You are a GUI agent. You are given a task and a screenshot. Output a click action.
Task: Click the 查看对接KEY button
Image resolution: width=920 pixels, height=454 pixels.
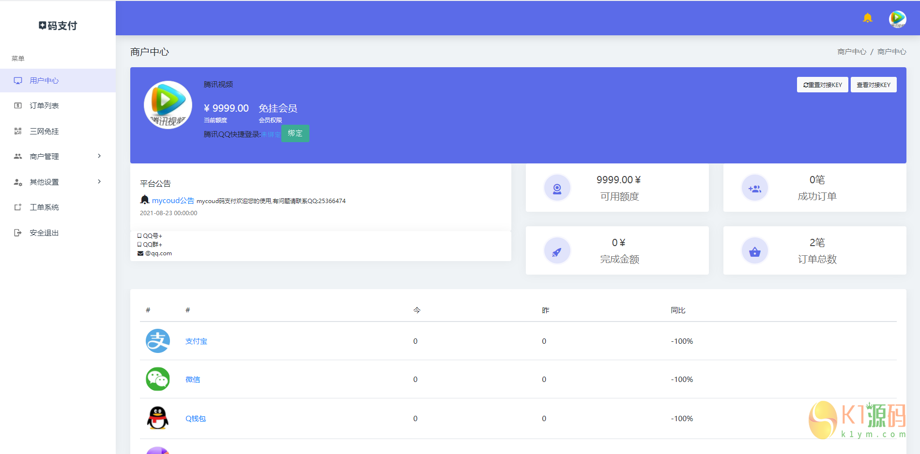coord(874,85)
